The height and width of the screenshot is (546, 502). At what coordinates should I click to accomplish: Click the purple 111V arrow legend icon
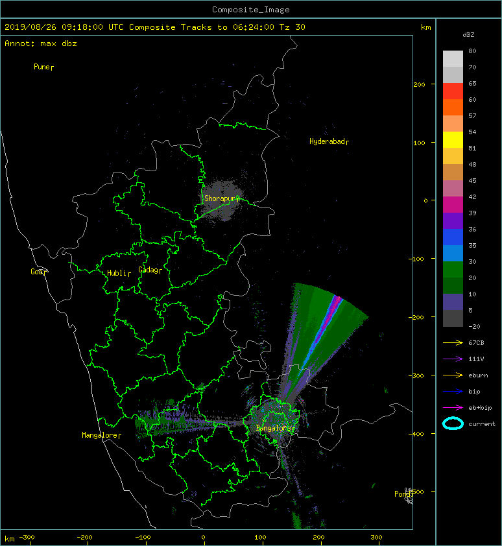pos(453,359)
